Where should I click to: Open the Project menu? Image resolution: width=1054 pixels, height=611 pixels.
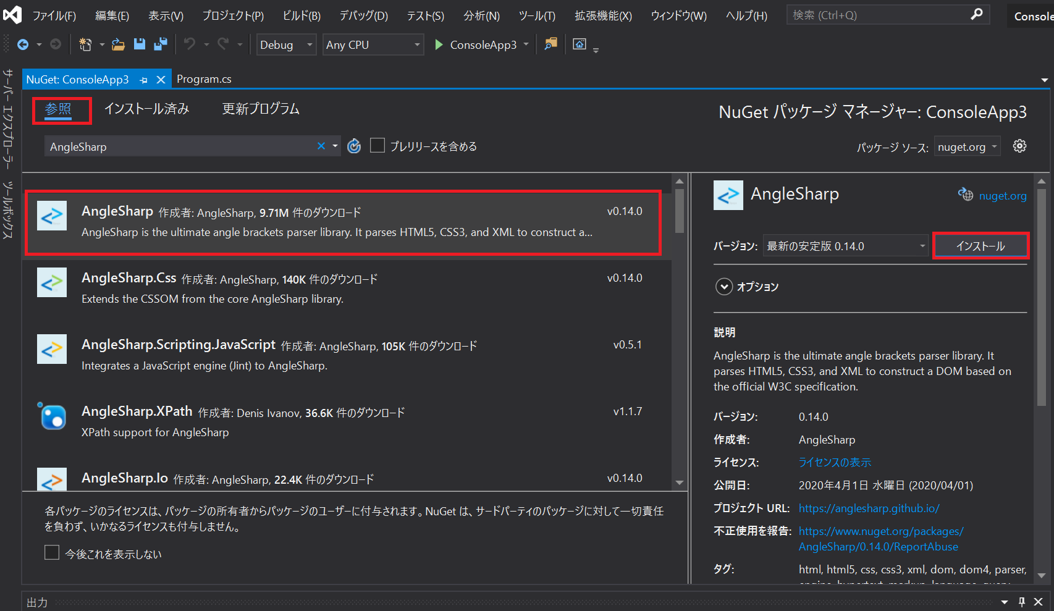pyautogui.click(x=233, y=15)
